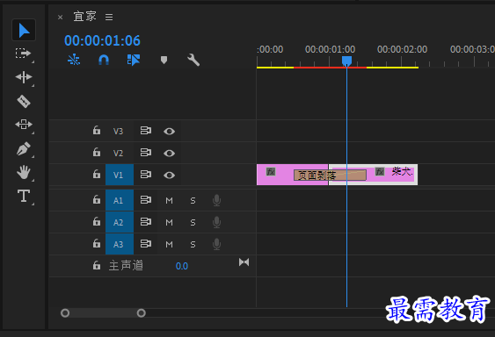Select the Type tool
The height and width of the screenshot is (337, 495).
pos(24,196)
